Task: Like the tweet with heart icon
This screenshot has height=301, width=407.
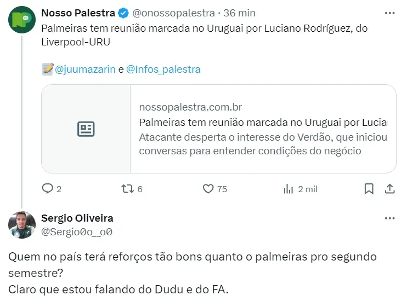Action: (x=208, y=189)
